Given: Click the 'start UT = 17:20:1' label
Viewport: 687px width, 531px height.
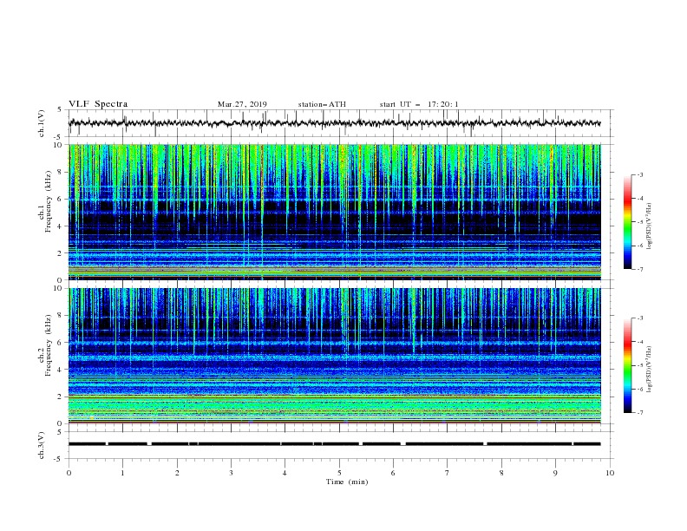Looking at the screenshot, I should click(x=419, y=104).
